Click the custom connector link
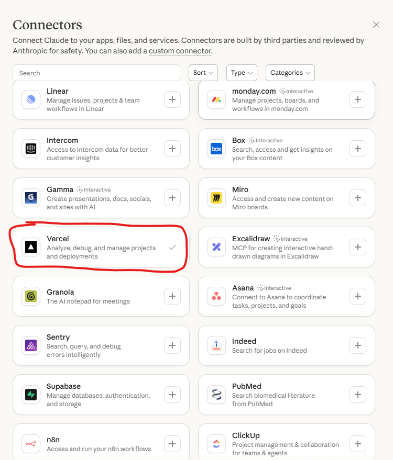The image size is (393, 460). tap(180, 51)
